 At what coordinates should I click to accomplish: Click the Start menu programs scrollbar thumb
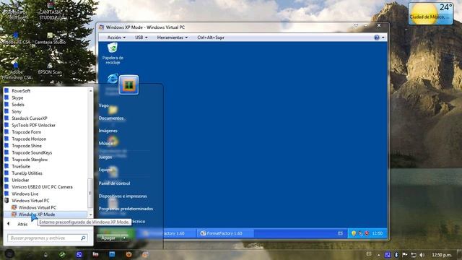point(90,193)
